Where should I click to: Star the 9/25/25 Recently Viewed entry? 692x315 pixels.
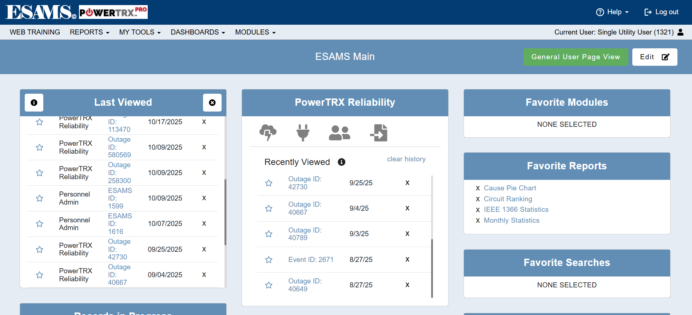pos(269,183)
